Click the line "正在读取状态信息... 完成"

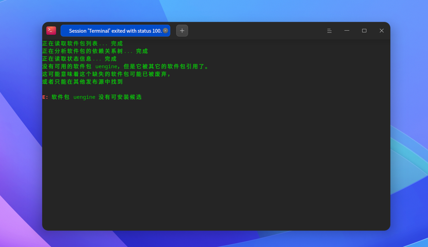click(79, 59)
